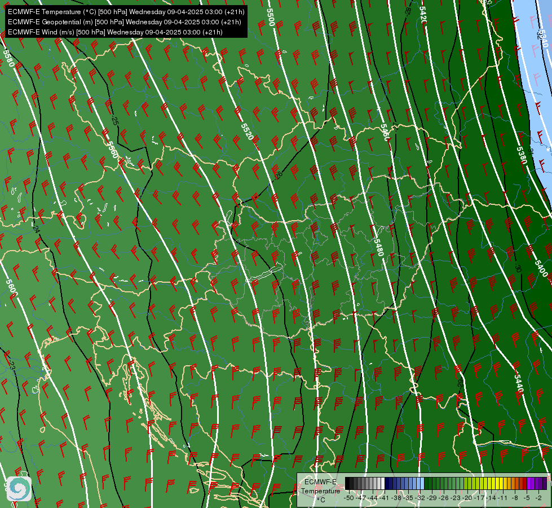Click the light blue swatch above -32 in the legend
552x508 pixels.
click(x=422, y=483)
